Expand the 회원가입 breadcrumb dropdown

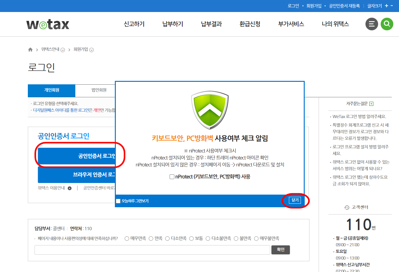[91, 50]
